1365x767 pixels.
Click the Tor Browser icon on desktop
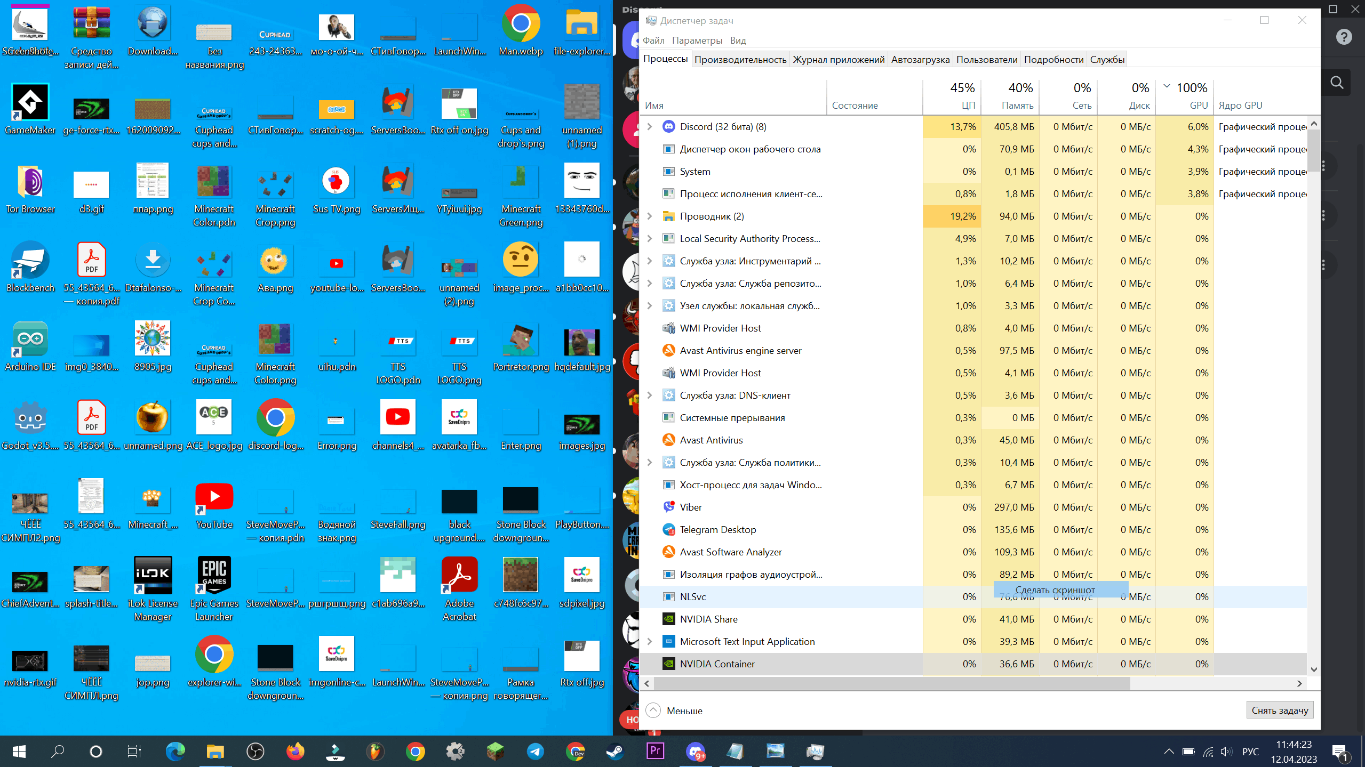coord(30,183)
